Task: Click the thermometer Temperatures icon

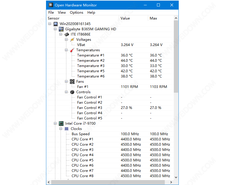Action: click(72, 50)
